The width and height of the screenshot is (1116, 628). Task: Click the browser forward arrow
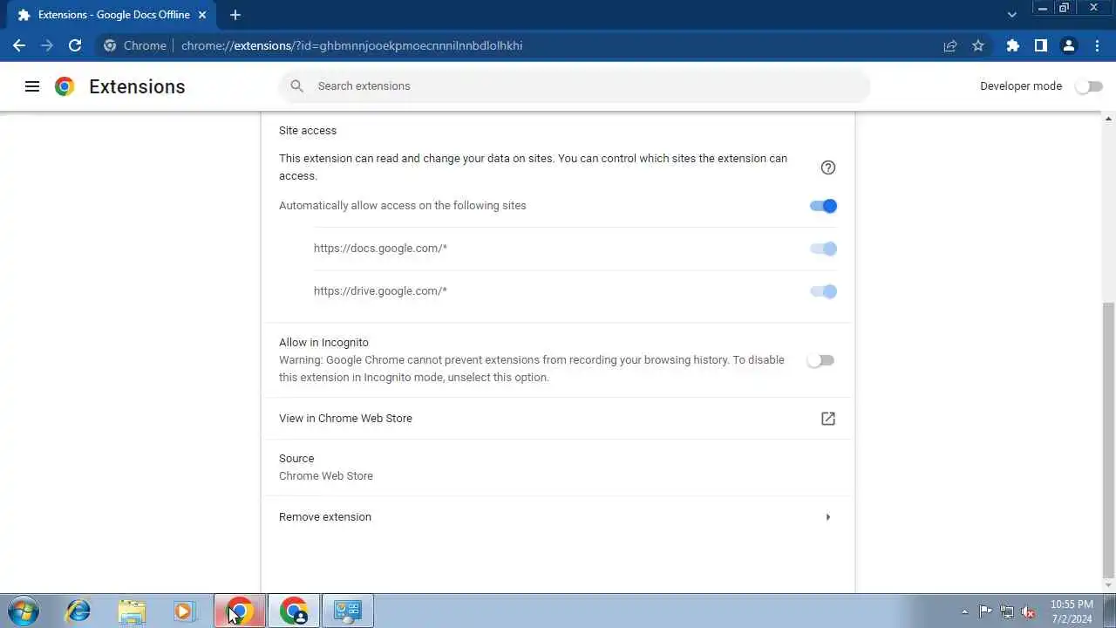(47, 45)
